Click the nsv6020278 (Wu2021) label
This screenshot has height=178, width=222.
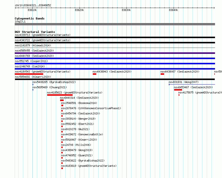pos(75,129)
